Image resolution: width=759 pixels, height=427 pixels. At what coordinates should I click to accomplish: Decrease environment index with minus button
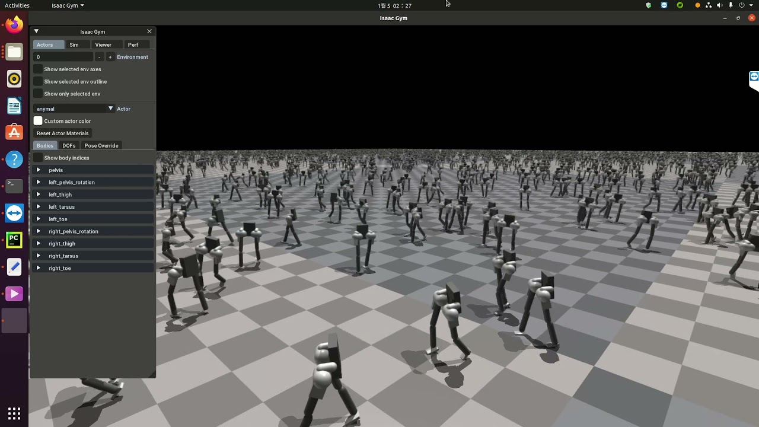coord(99,57)
